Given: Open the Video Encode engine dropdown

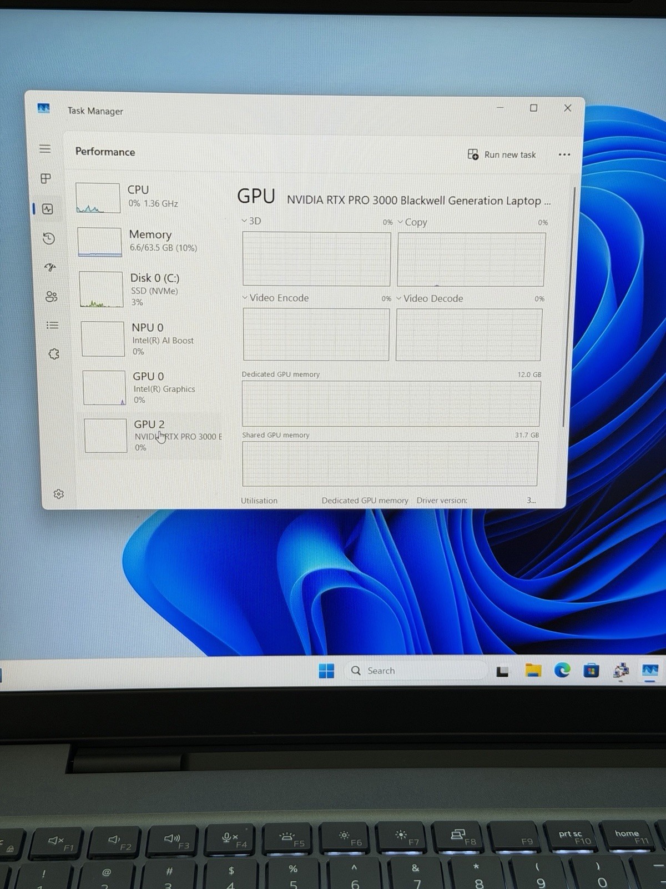Looking at the screenshot, I should (245, 297).
